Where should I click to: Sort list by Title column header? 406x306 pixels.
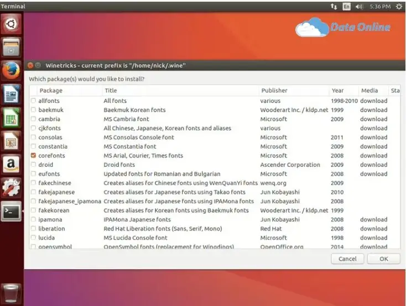coord(180,91)
